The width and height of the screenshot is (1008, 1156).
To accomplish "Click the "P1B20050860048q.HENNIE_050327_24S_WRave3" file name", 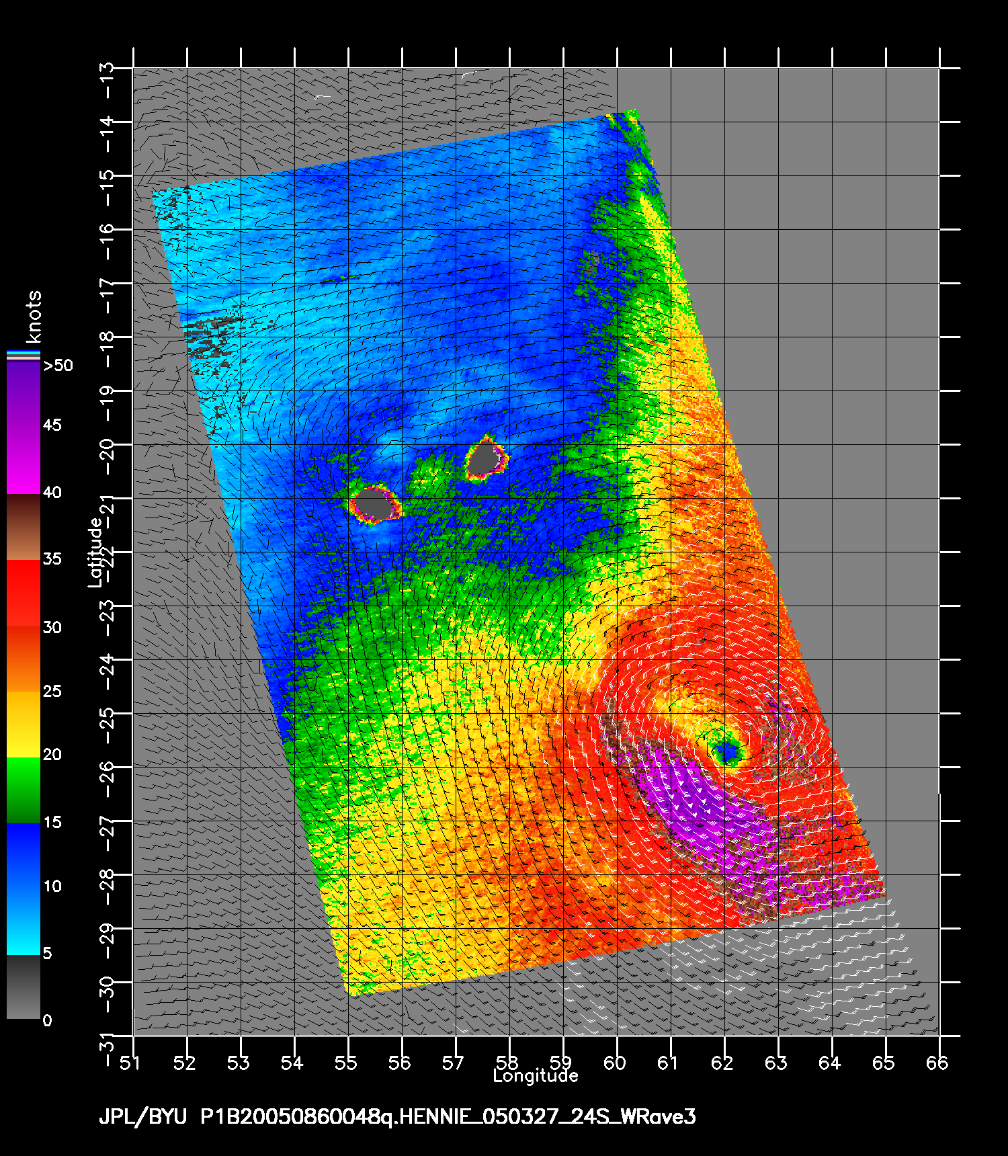I will [448, 1117].
